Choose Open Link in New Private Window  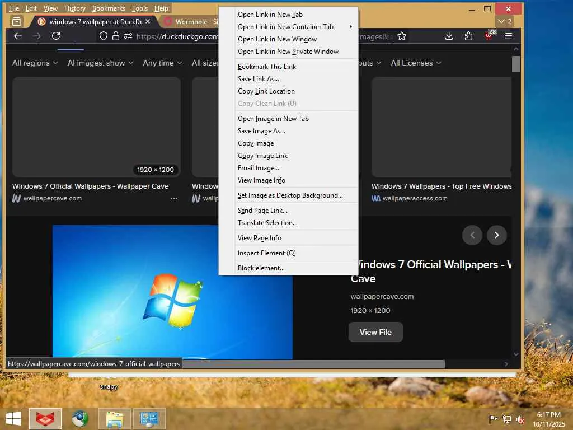click(297, 52)
